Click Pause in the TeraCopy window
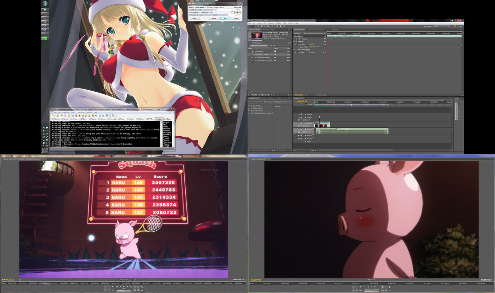This screenshot has height=293, width=495. (x=214, y=19)
